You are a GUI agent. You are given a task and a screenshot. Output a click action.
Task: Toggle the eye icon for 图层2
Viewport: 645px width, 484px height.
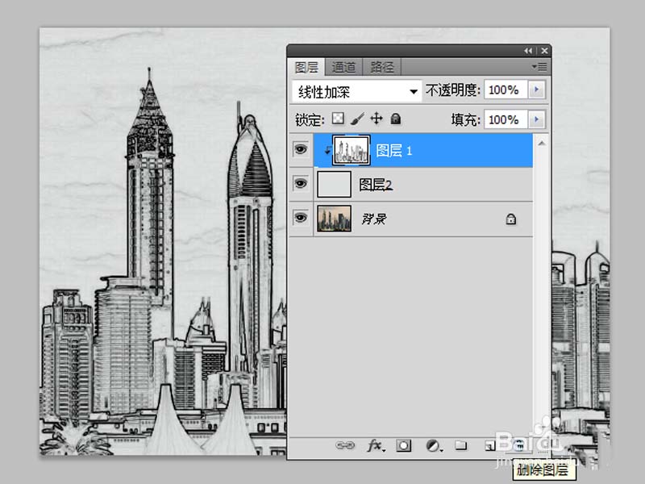pos(300,184)
